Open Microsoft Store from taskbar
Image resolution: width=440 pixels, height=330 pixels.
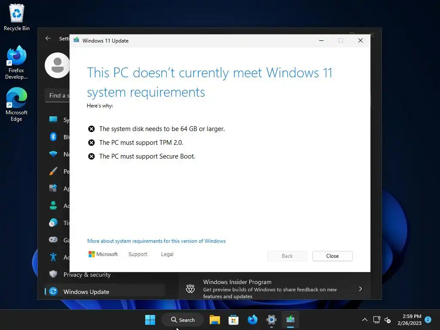(233, 320)
